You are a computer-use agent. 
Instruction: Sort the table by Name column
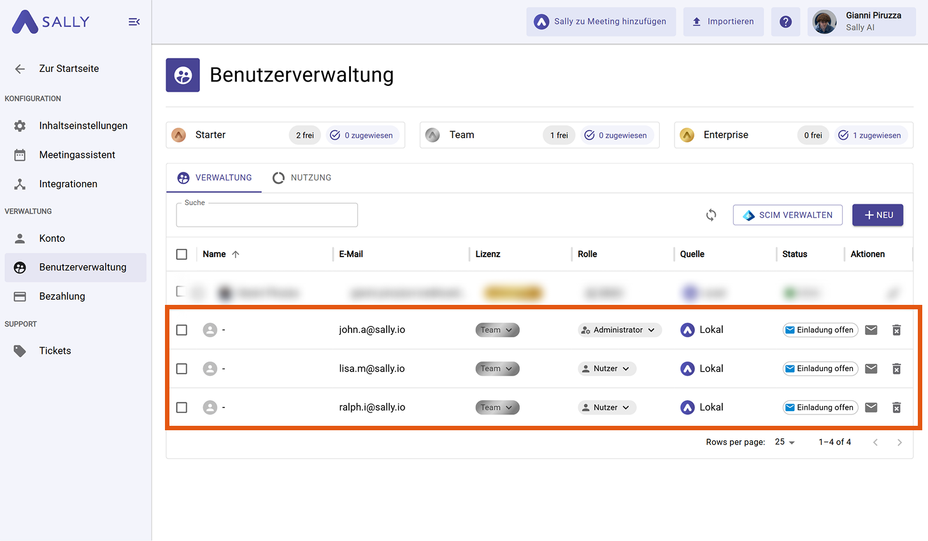(x=215, y=254)
